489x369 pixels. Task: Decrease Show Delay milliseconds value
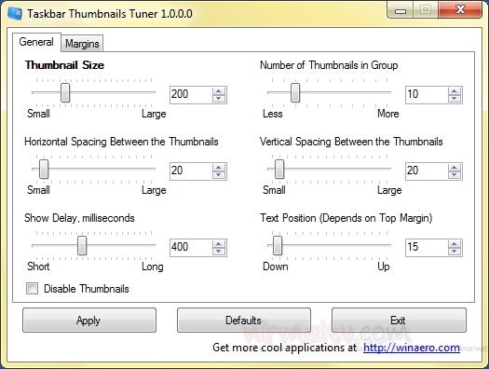[218, 252]
